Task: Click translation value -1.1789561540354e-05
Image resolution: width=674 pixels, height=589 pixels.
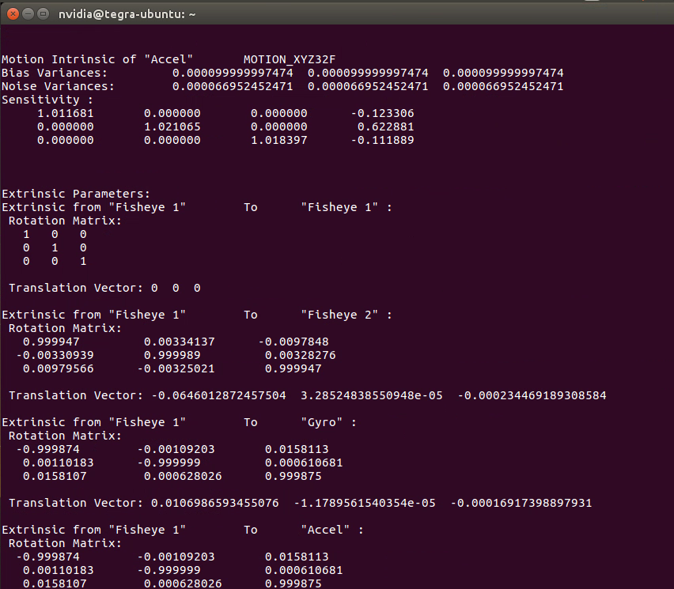Action: point(365,503)
